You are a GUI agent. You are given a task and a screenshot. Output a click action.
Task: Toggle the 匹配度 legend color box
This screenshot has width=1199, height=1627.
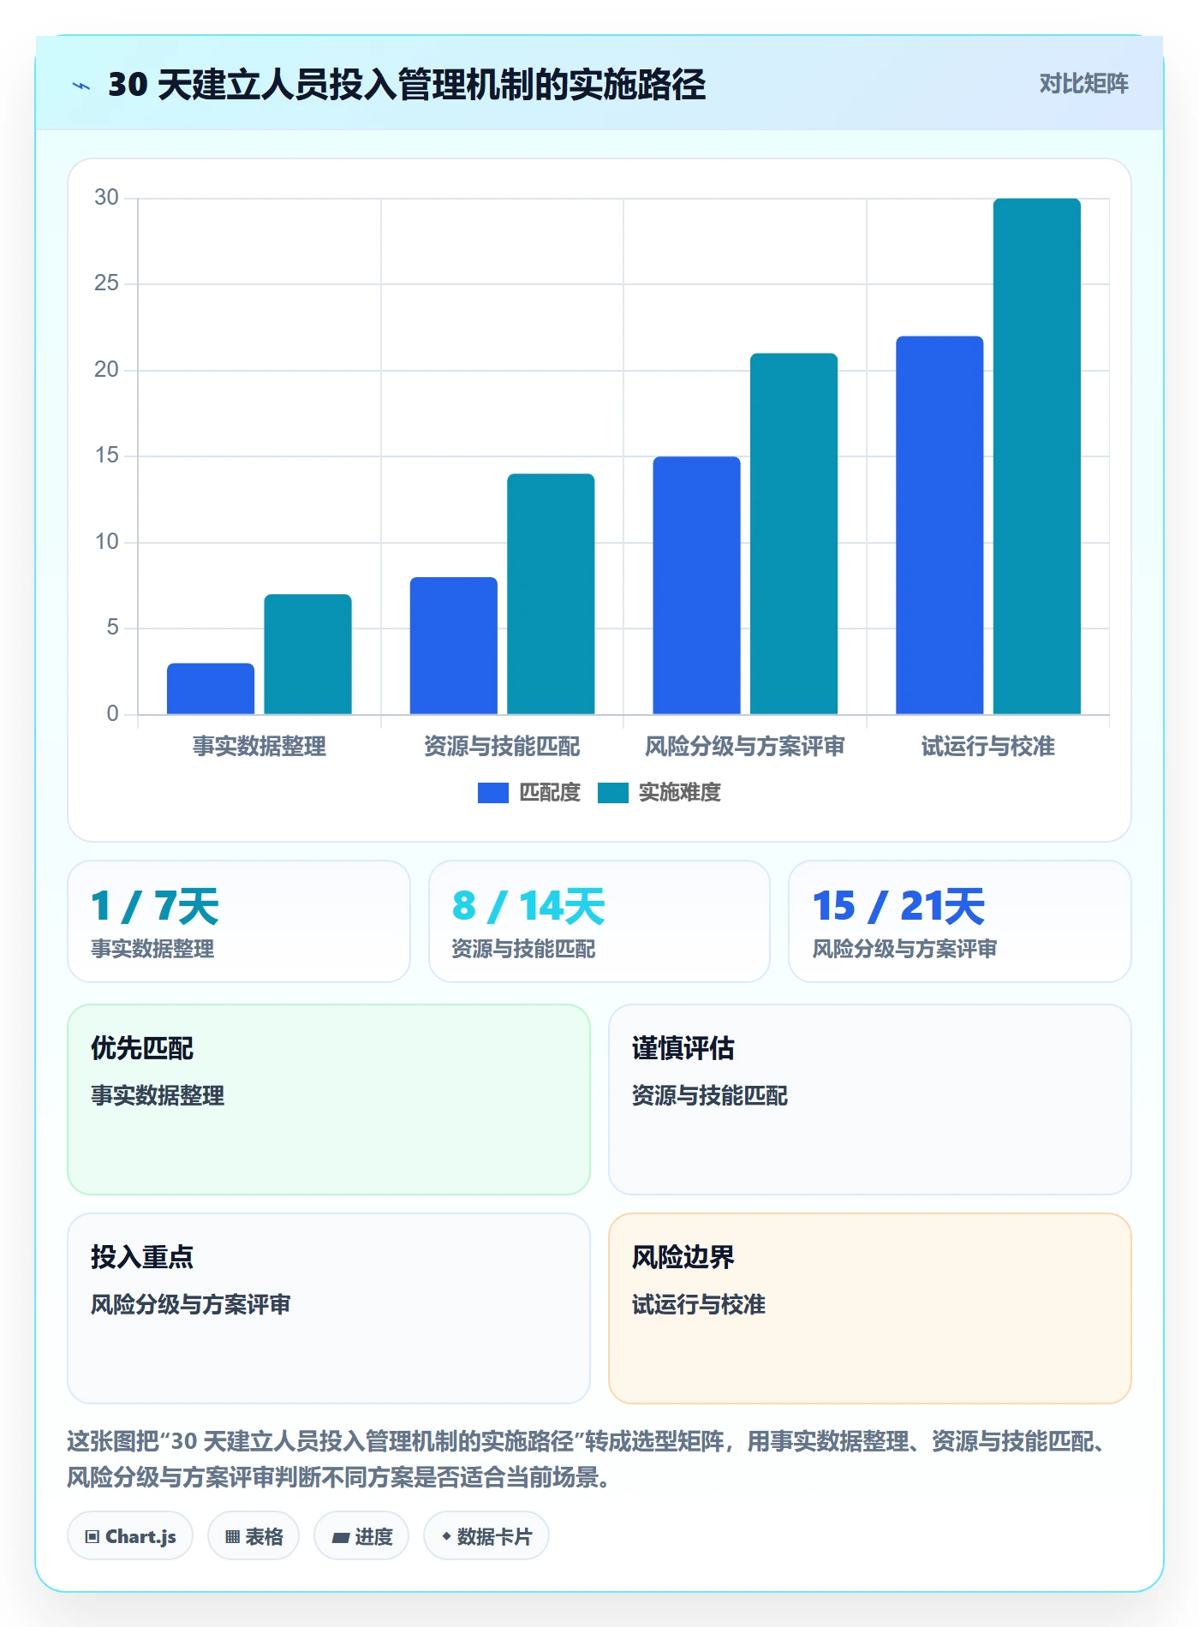pos(492,793)
